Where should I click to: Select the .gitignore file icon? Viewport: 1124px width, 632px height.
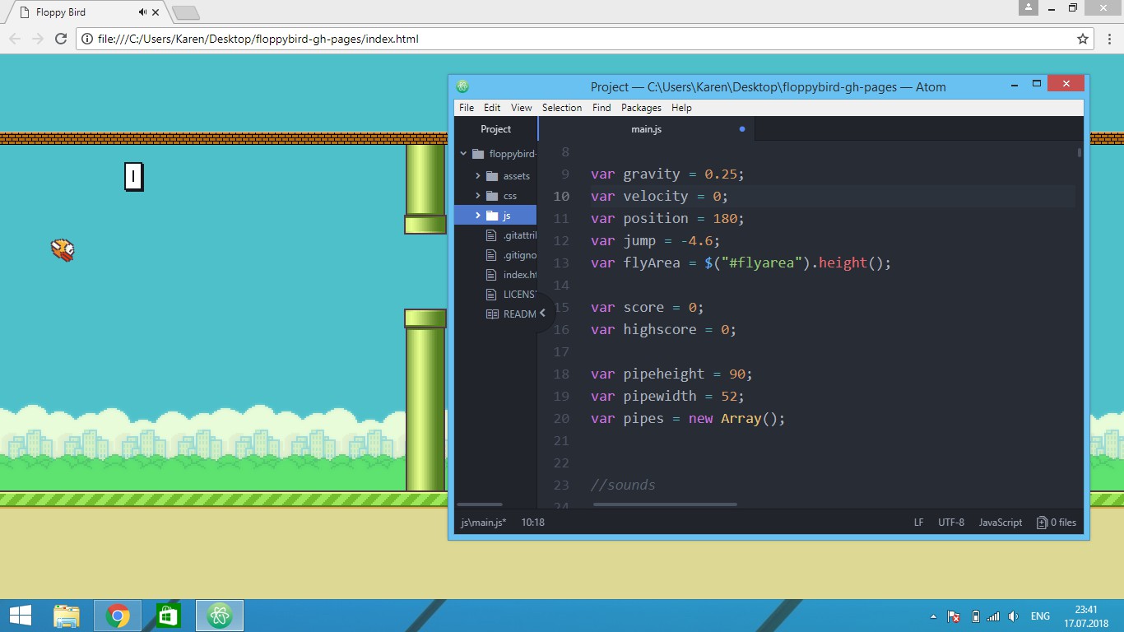click(492, 255)
